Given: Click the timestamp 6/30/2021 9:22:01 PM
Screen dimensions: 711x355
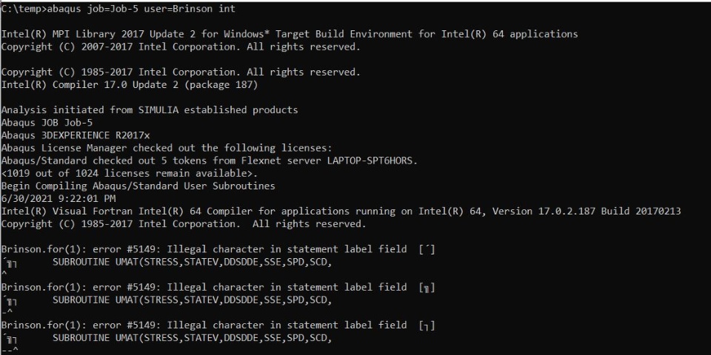Looking at the screenshot, I should click(x=58, y=198).
